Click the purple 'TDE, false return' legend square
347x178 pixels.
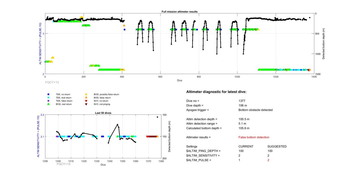click(48, 101)
